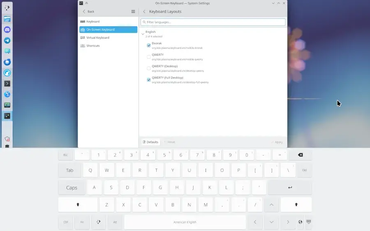This screenshot has height=231, width=370.
Task: Toggle the Alt modifier key
Action: pyautogui.click(x=115, y=222)
